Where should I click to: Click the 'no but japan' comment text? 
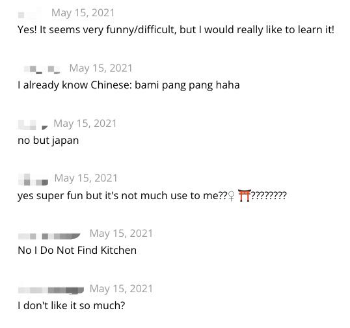tap(48, 141)
